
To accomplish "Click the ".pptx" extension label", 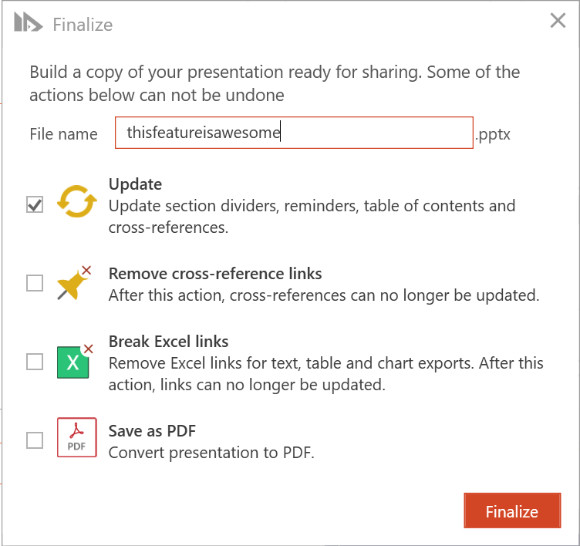I will point(494,135).
